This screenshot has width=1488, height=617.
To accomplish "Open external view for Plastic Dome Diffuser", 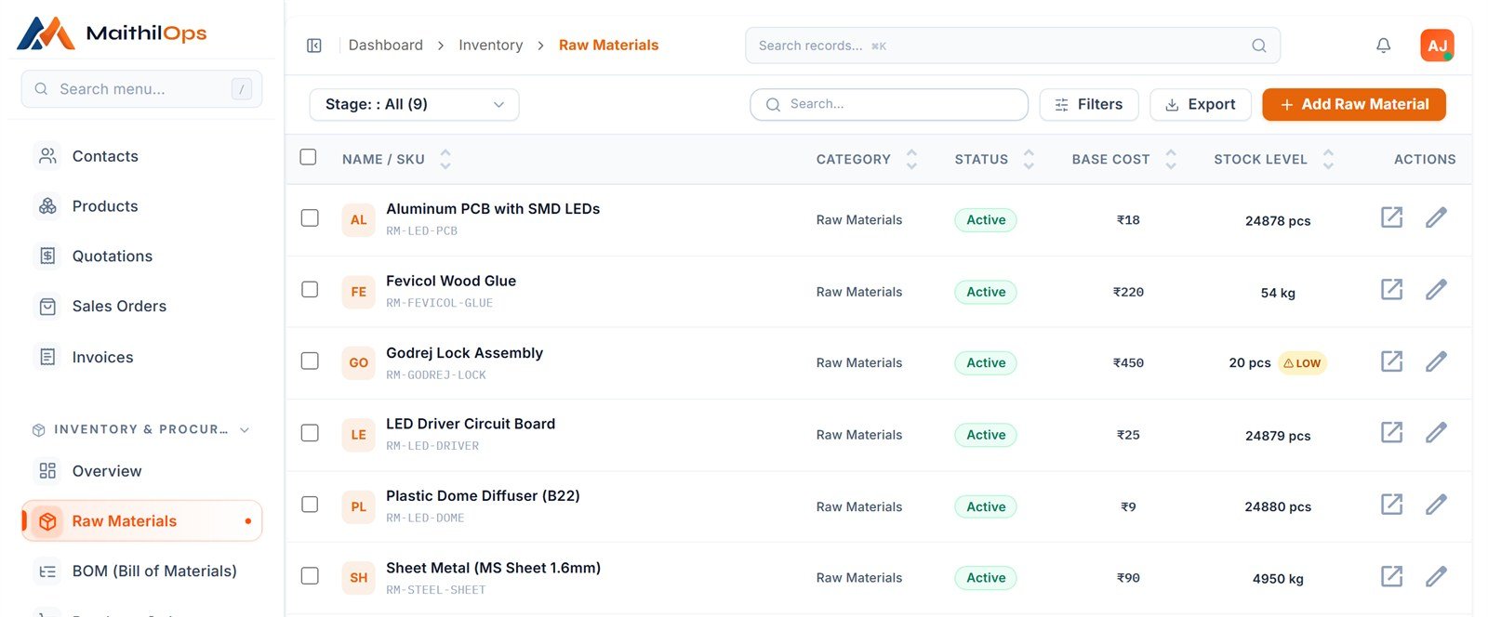I will [x=1391, y=504].
